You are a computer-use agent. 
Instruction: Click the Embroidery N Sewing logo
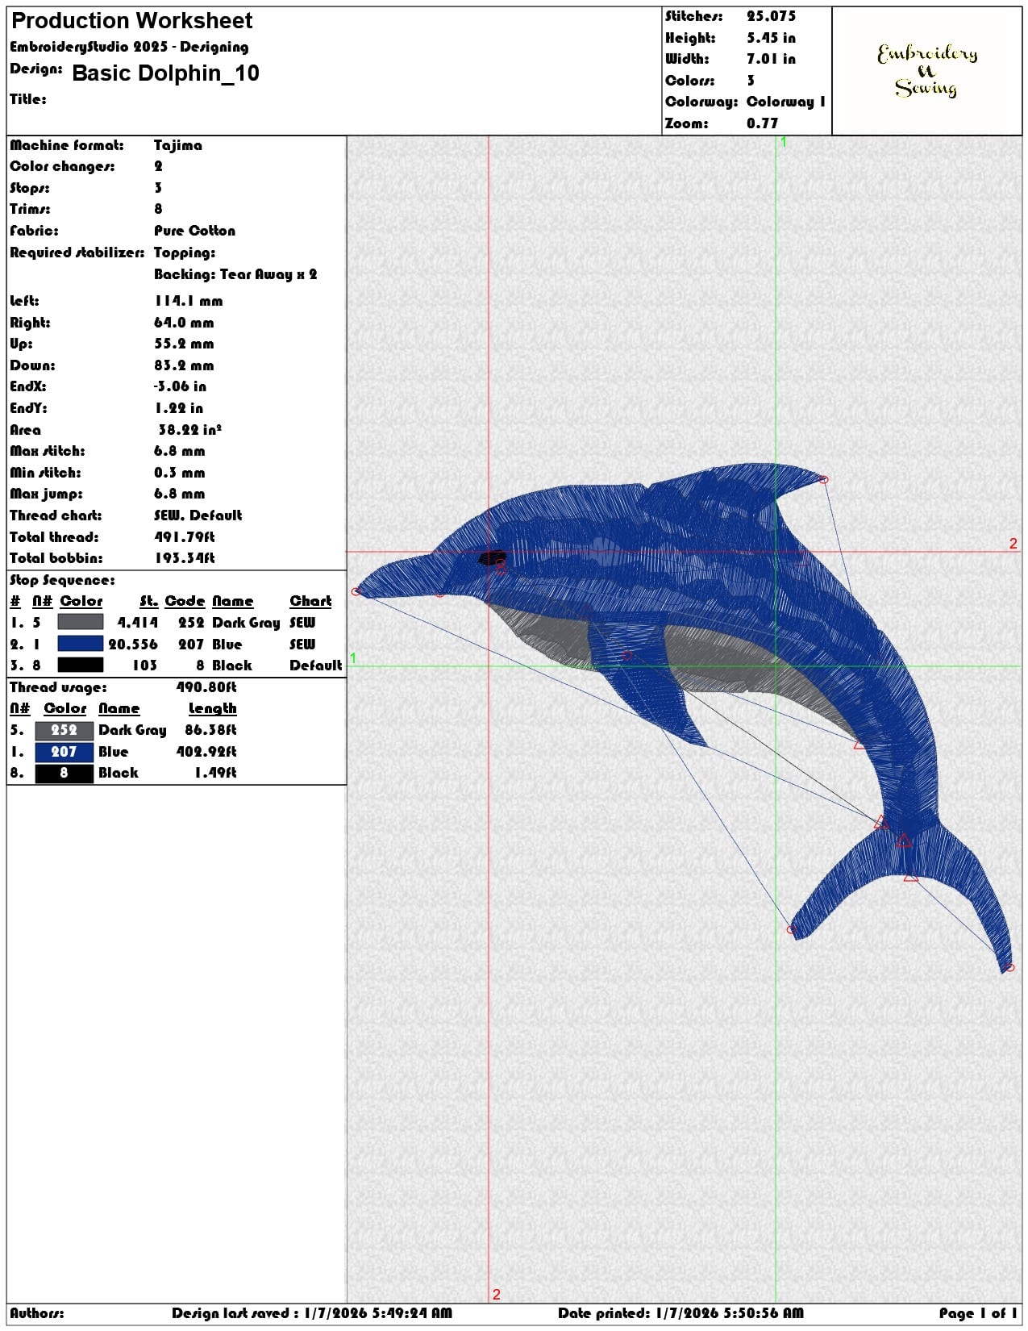pyautogui.click(x=926, y=70)
